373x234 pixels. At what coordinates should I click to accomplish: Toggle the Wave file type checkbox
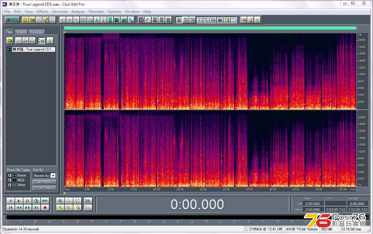tap(10, 175)
